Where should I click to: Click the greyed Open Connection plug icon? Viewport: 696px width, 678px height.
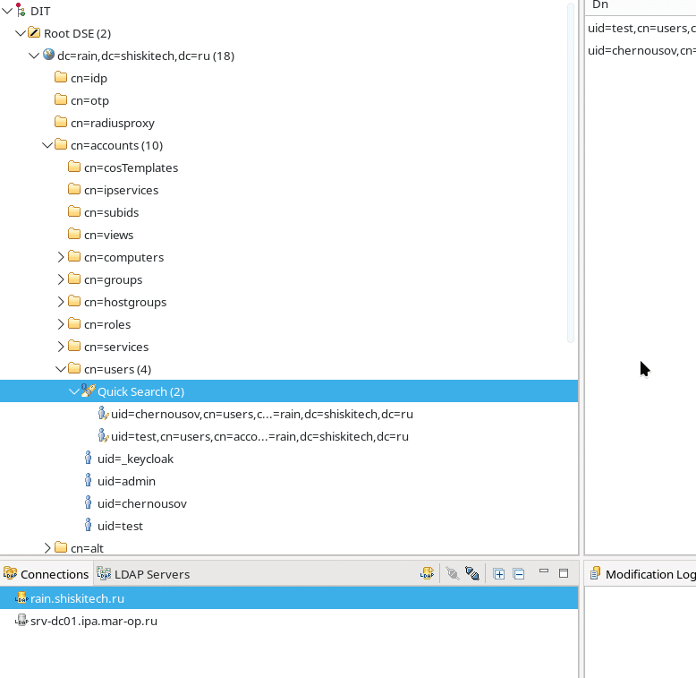453,573
